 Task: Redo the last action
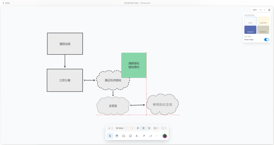coord(265,10)
